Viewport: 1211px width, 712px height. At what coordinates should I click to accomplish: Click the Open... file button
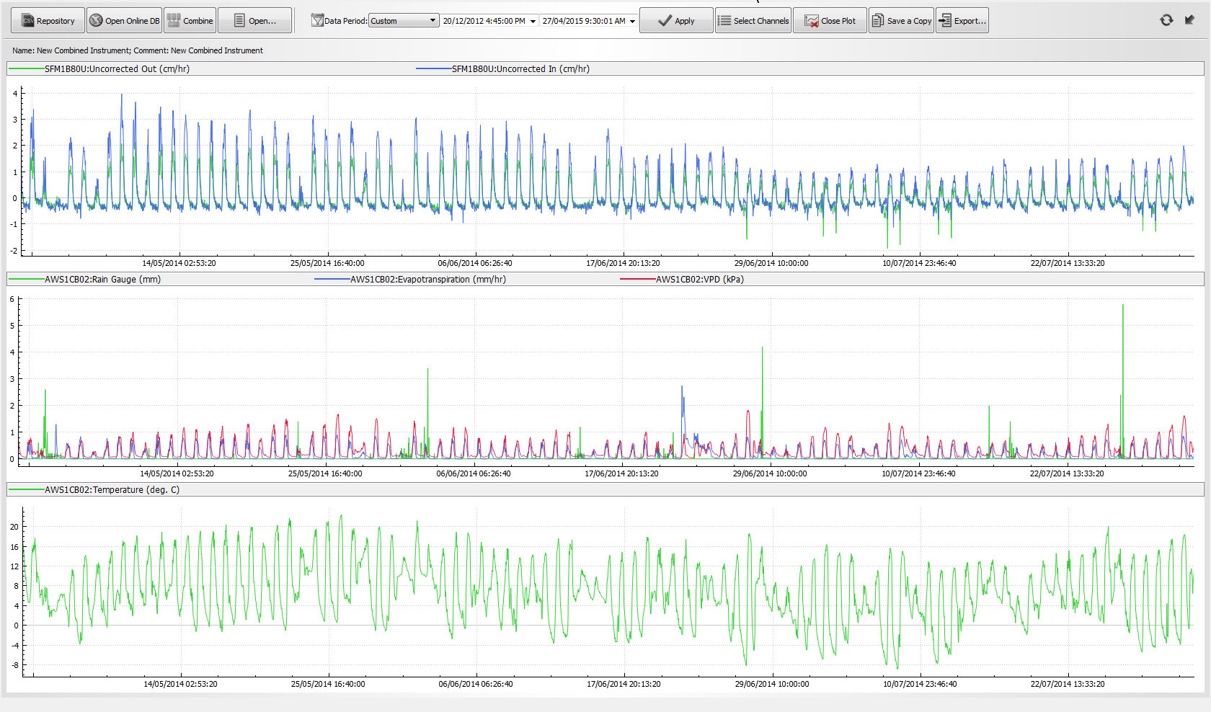coord(254,21)
